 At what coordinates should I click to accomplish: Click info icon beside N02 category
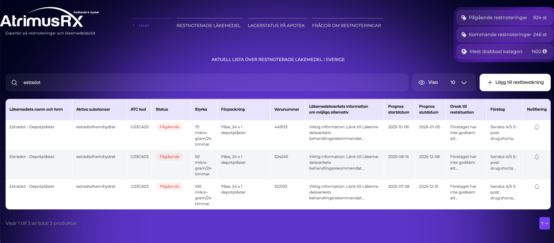544,51
